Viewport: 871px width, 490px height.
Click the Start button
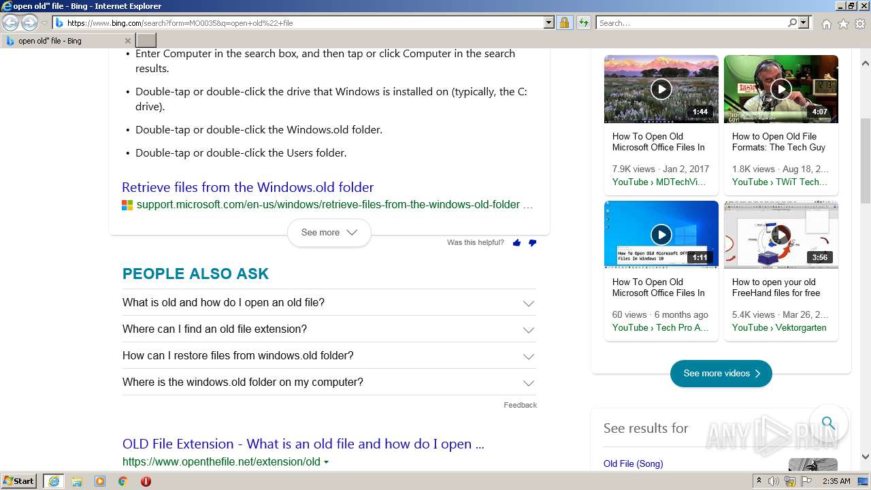19,481
